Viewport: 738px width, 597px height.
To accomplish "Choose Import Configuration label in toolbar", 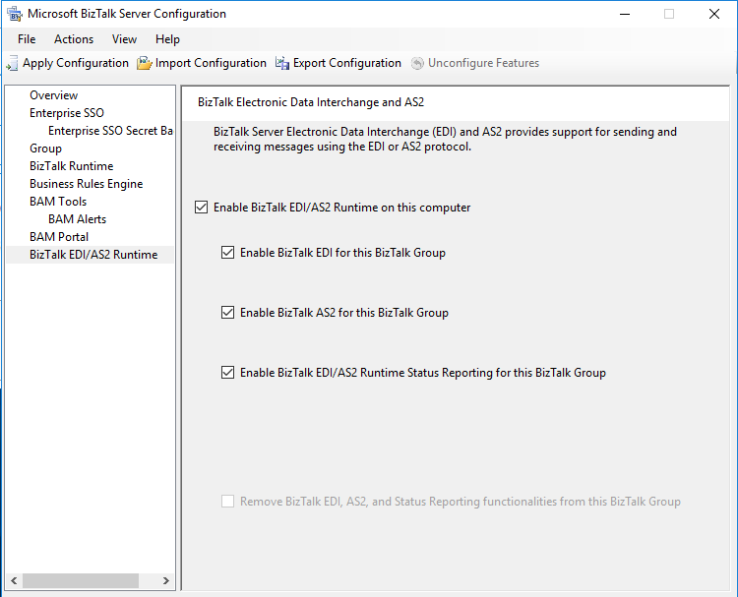I will (211, 63).
